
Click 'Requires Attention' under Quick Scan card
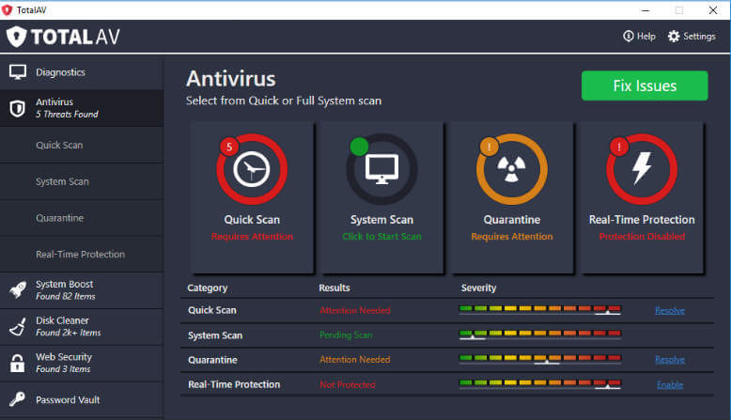(252, 237)
